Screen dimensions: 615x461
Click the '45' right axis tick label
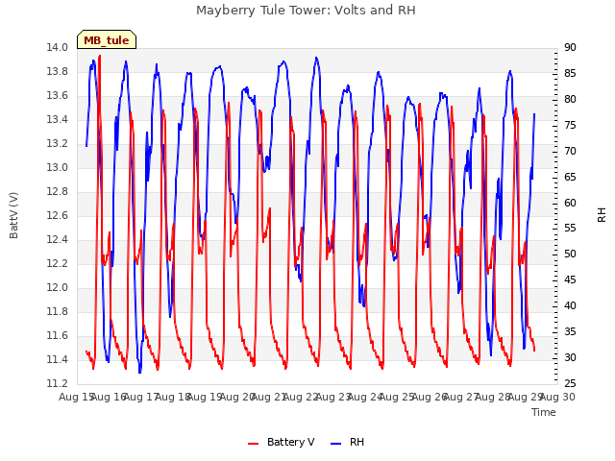coord(570,279)
